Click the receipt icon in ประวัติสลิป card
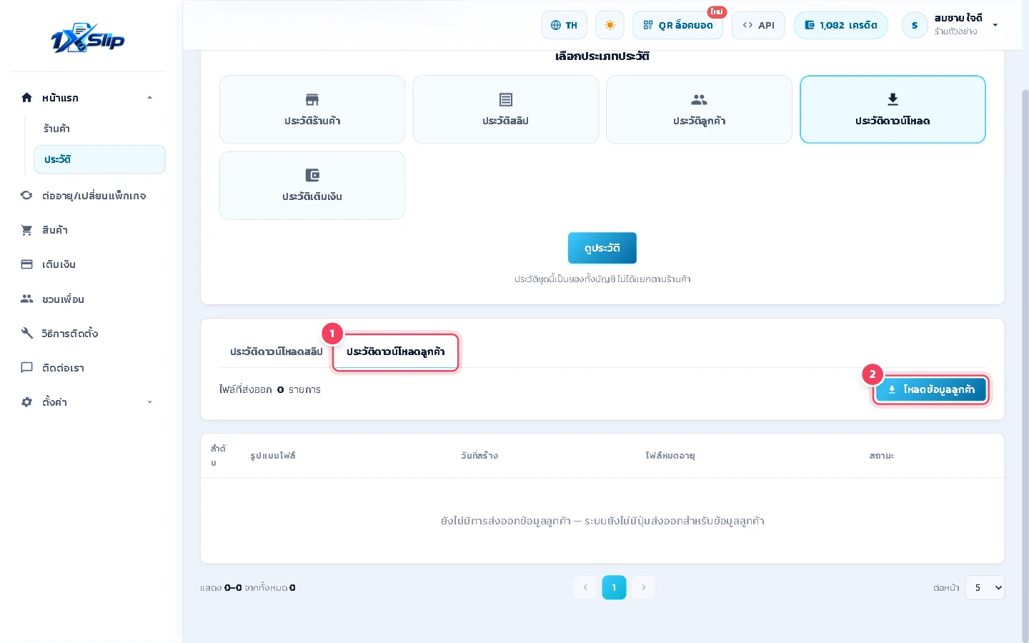Screen dimensions: 1029x643 506,99
